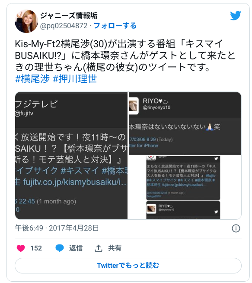The height and width of the screenshot is (283, 252).
Task: Click the share upload arrow icon
Action: pyautogui.click(x=99, y=248)
